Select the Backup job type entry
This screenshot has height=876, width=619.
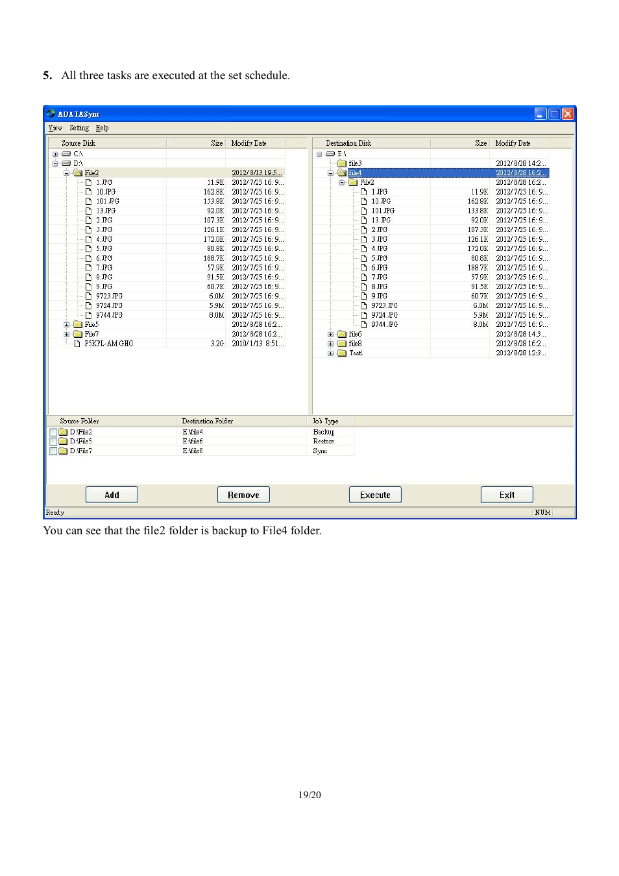[324, 432]
